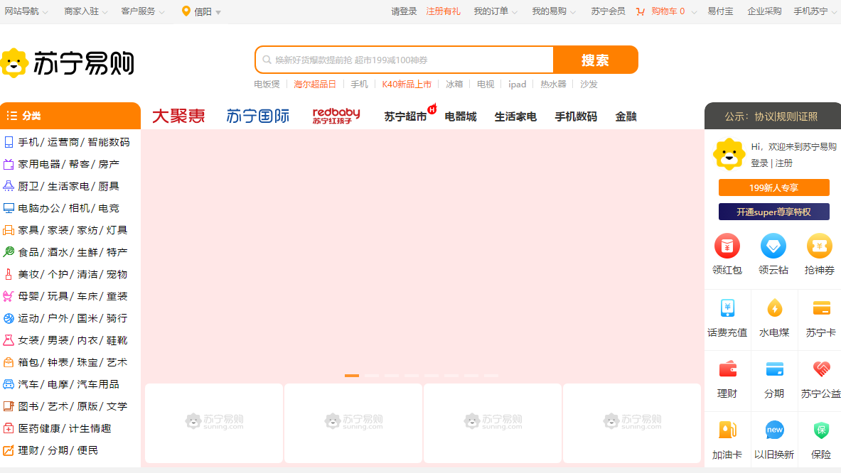
Task: Click the Suning lion logo
Action: pos(14,63)
